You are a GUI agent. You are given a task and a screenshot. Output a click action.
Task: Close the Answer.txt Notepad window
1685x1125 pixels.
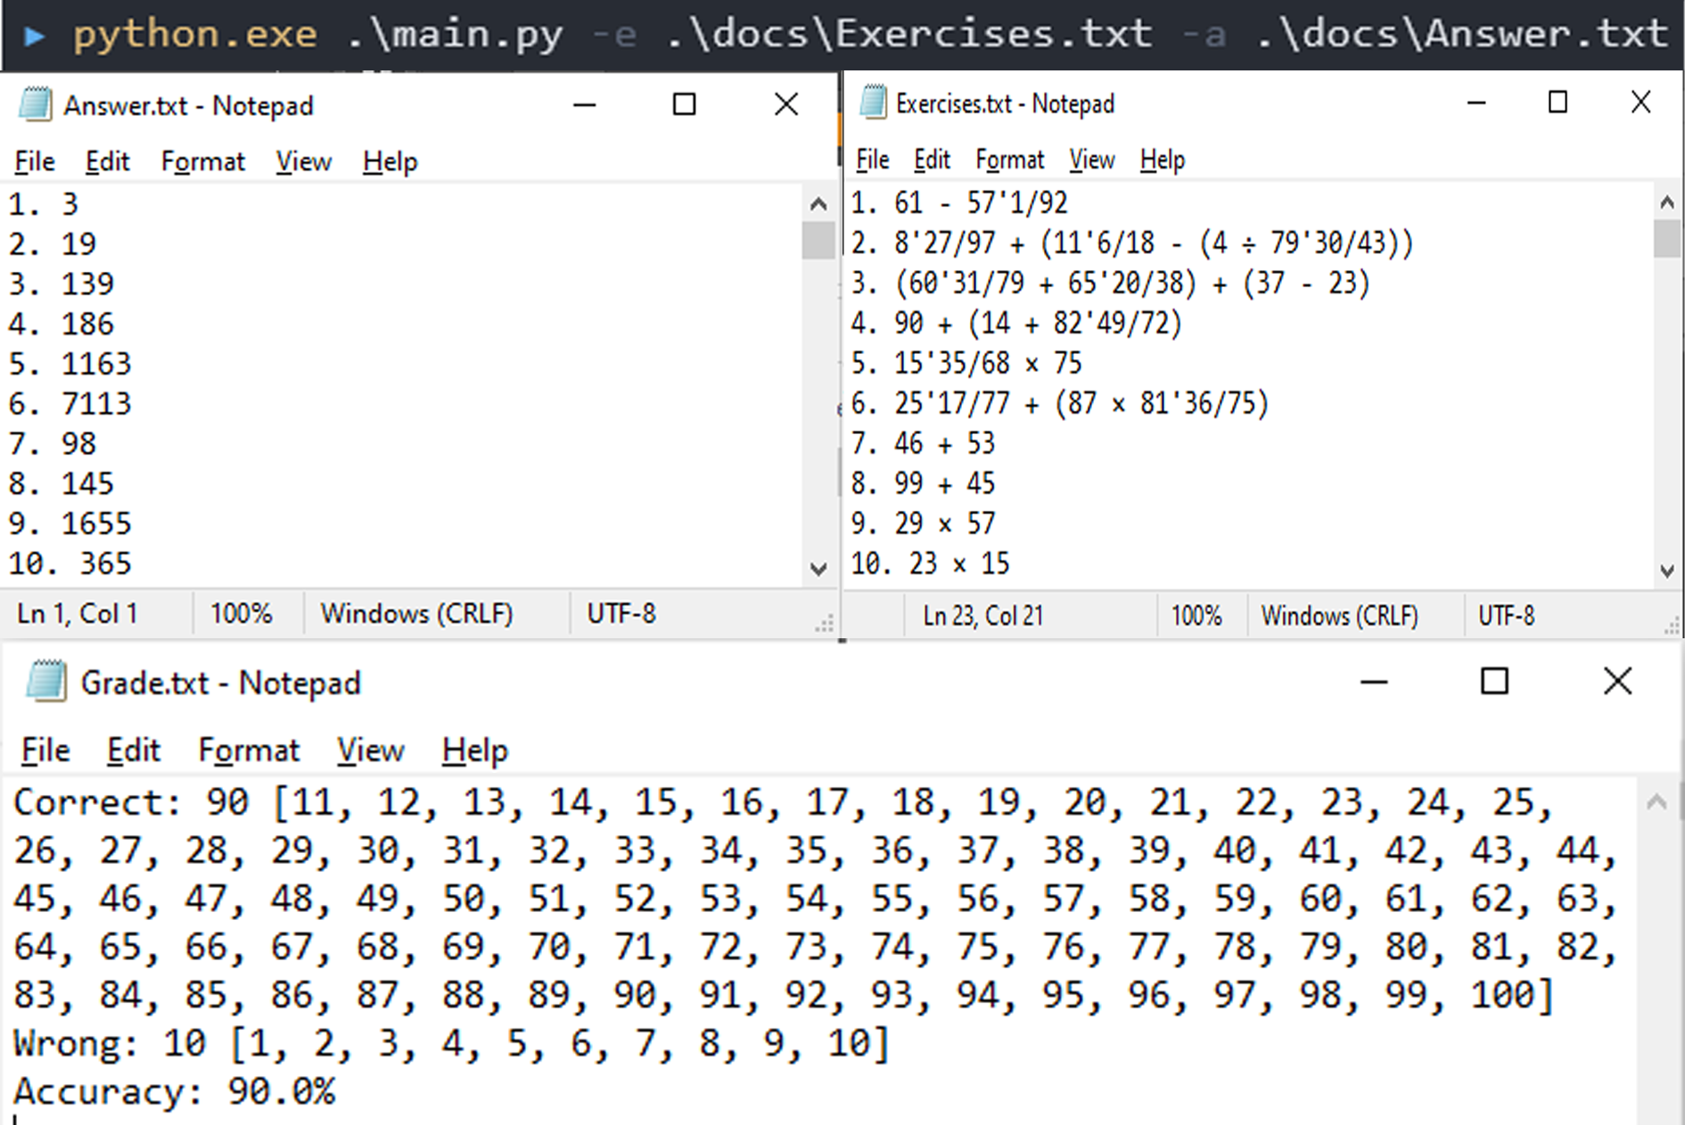[786, 104]
